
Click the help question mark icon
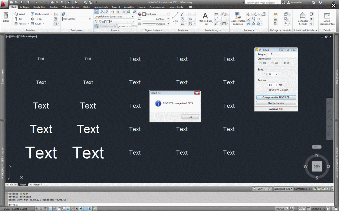tap(321, 2)
